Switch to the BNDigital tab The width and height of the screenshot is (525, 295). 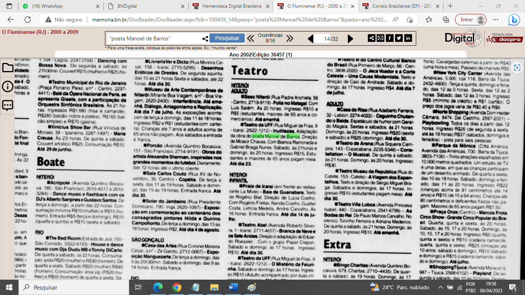click(146, 6)
